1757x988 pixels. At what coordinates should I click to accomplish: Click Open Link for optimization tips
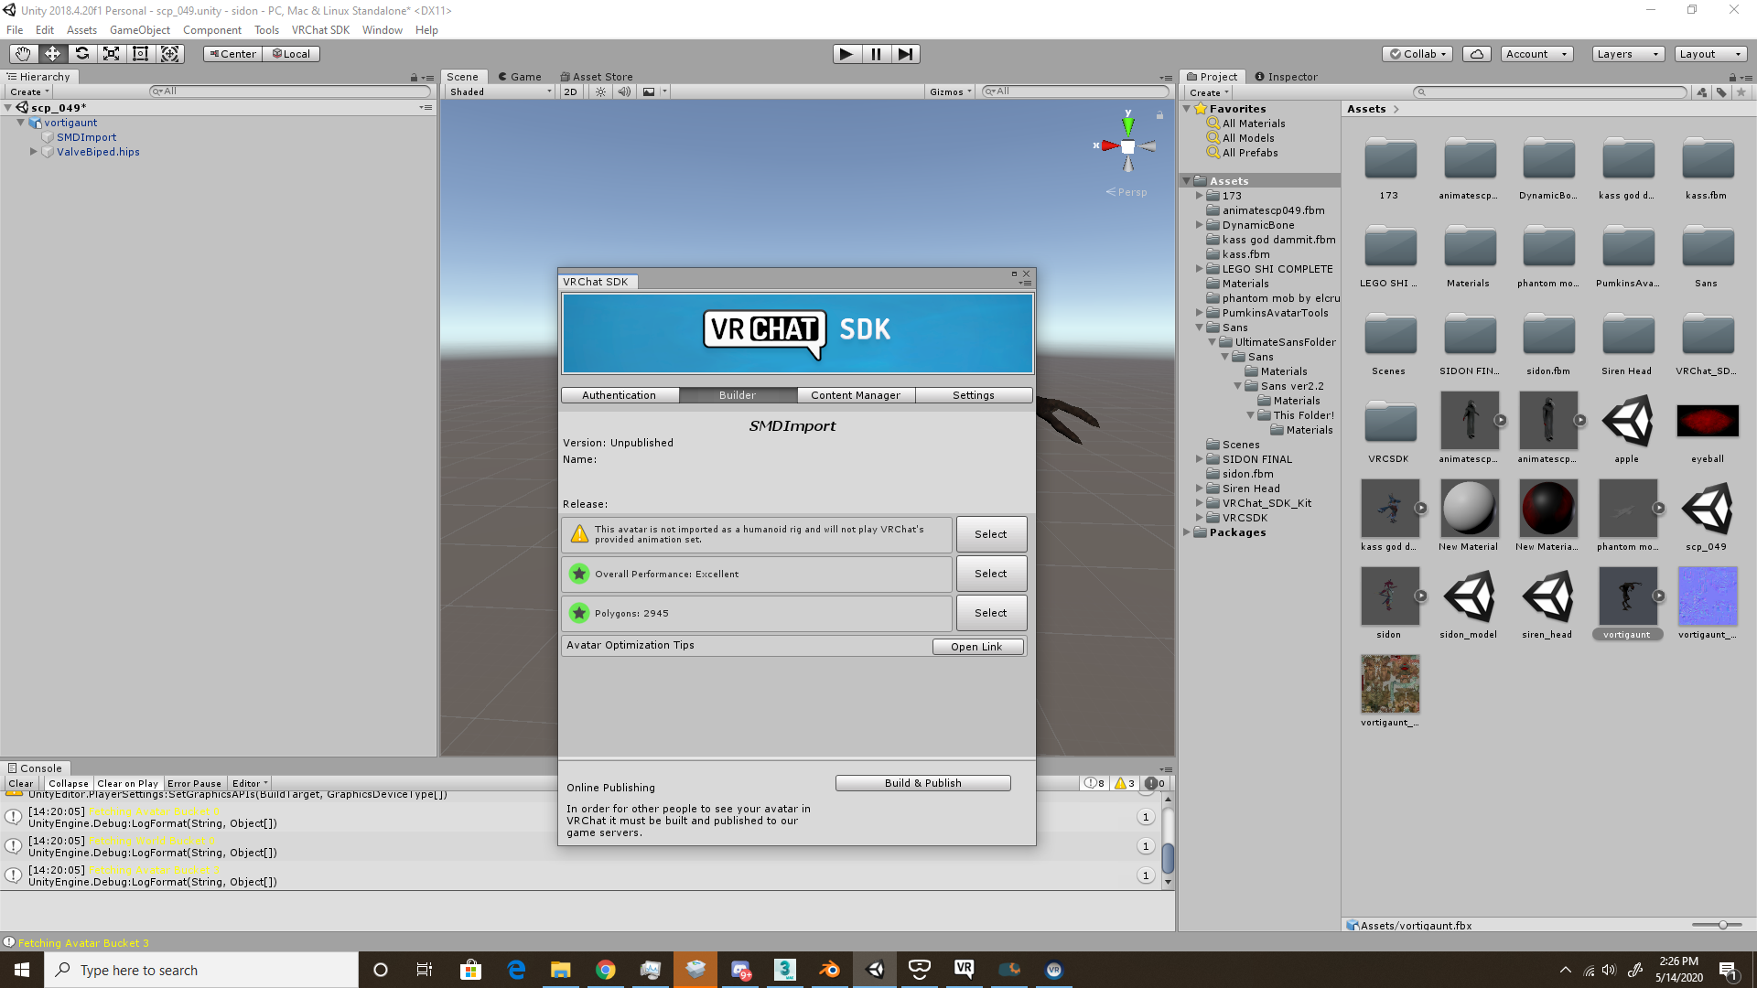[x=977, y=647]
